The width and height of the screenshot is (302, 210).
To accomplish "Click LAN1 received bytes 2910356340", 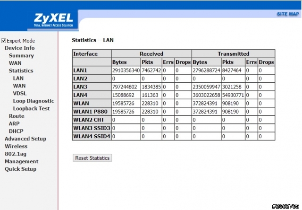I will (126, 70).
